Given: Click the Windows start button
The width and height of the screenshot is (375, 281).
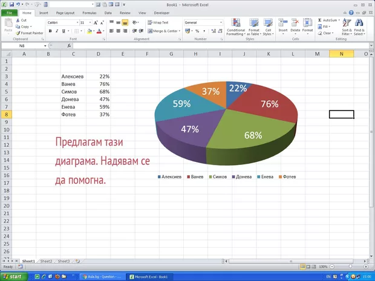Looking at the screenshot, I should pos(13,277).
